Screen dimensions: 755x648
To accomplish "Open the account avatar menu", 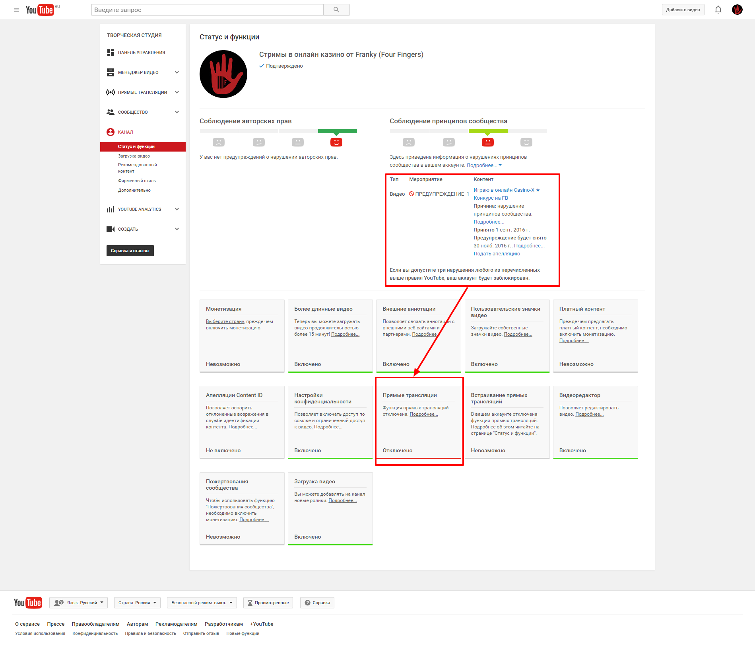I will [x=737, y=10].
